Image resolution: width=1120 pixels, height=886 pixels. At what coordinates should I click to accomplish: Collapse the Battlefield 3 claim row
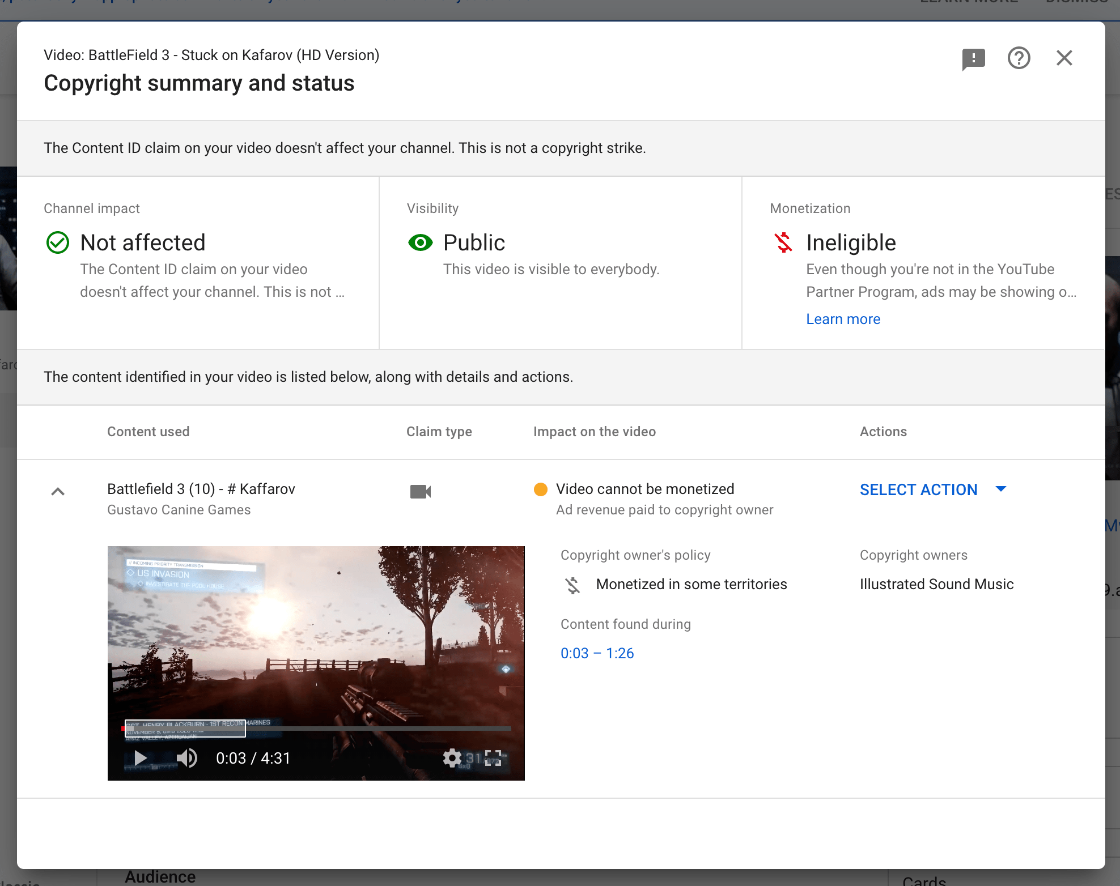58,492
